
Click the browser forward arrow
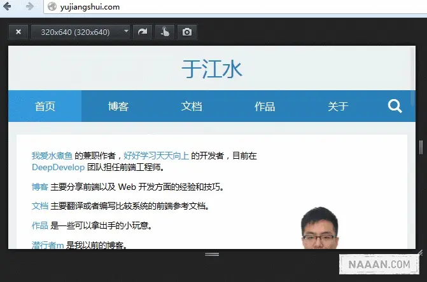tap(29, 7)
